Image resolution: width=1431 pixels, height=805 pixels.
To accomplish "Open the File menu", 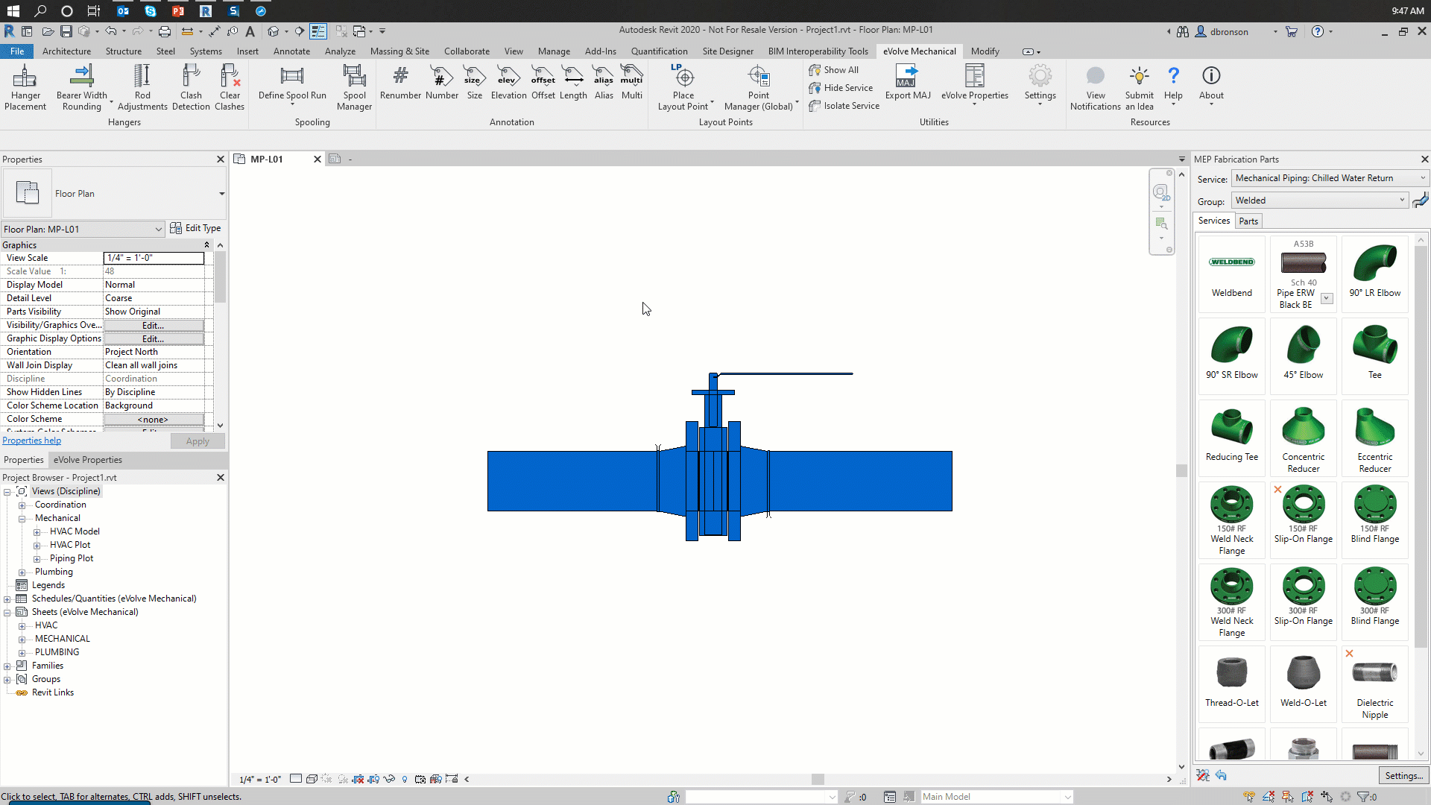I will point(16,51).
